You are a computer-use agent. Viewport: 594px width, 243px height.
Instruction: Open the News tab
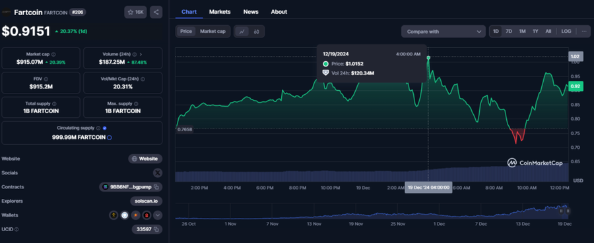[x=251, y=12]
